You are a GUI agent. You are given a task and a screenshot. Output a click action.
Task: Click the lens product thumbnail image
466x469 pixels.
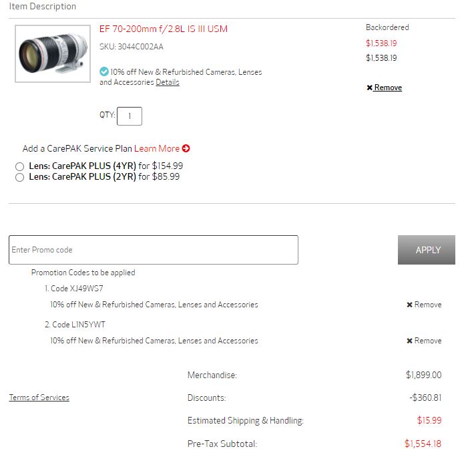[x=53, y=53]
